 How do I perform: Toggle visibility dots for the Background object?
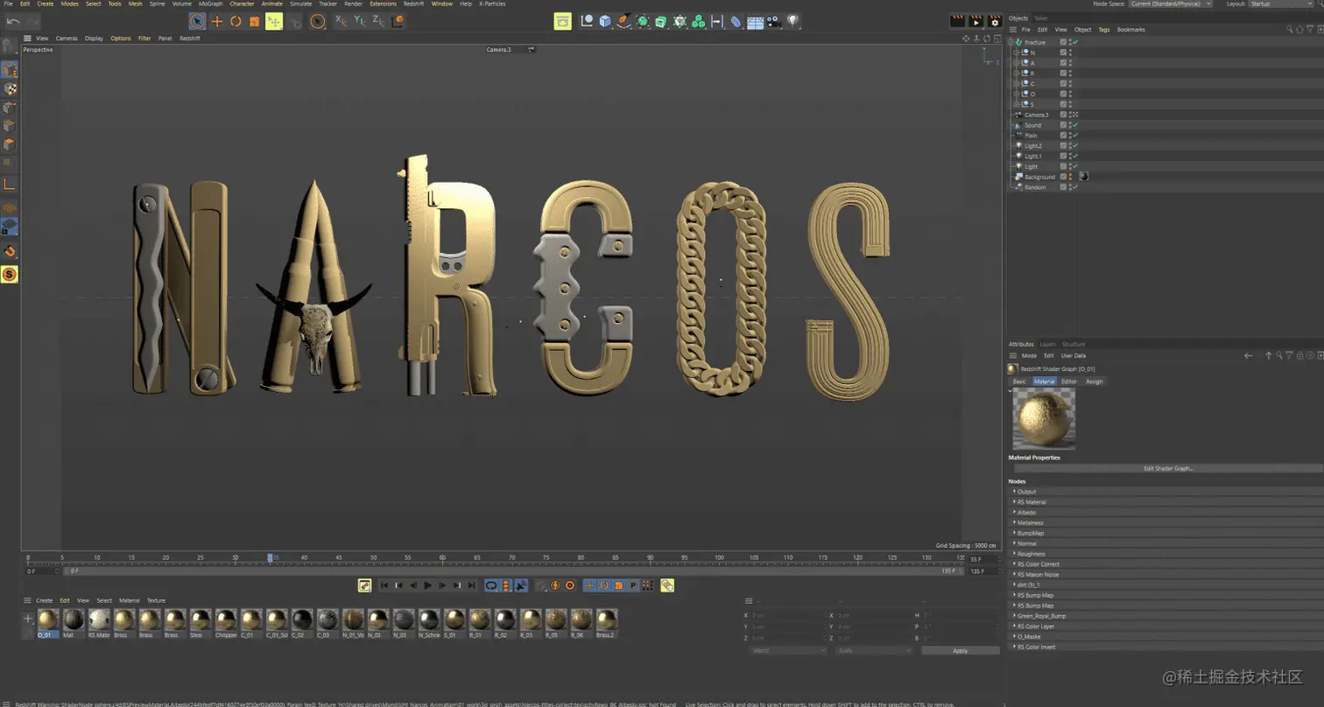coord(1070,177)
